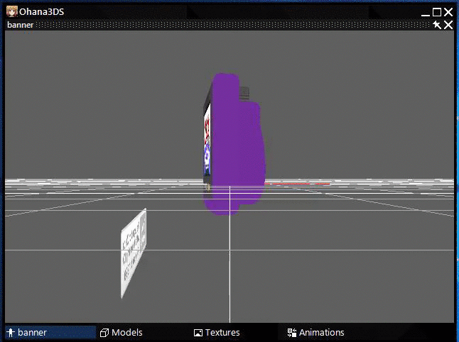Click the Ohana3DS application icon
This screenshot has width=459, height=342.
12,11
